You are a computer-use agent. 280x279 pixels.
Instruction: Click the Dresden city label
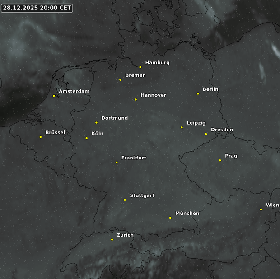pyautogui.click(x=222, y=130)
